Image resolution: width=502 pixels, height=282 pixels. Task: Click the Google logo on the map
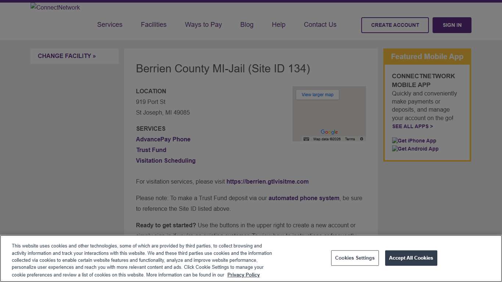point(329,132)
